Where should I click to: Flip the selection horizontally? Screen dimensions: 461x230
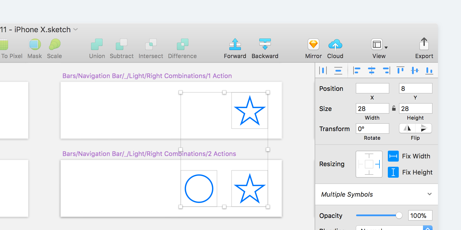point(407,128)
